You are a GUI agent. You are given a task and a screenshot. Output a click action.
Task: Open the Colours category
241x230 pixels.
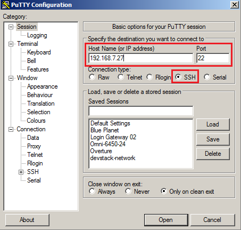36,121
